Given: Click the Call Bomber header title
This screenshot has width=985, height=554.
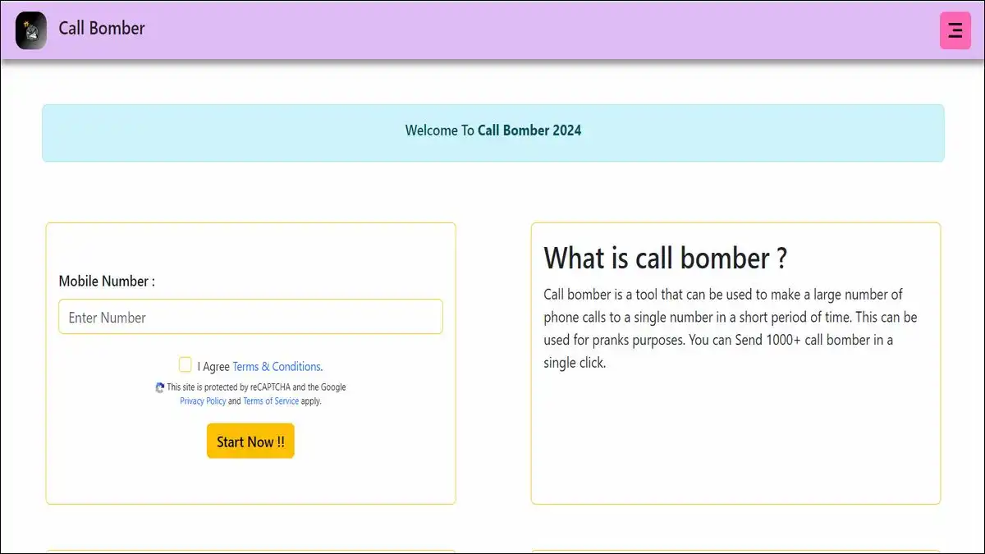Looking at the screenshot, I should [x=102, y=28].
